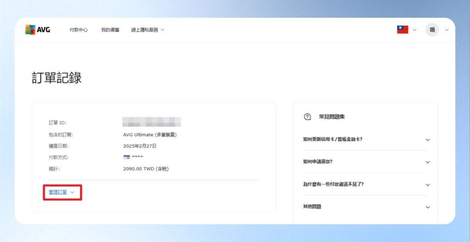Click the 包含的訂閱: label

[x=61, y=135]
